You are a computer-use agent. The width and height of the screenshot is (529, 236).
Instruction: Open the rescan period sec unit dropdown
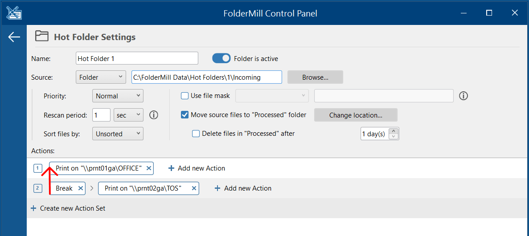(x=128, y=115)
